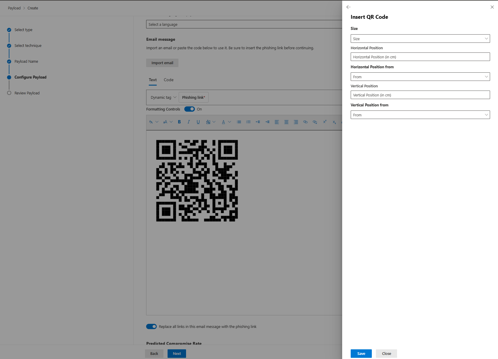Screen dimensions: 498x359
Task: Insert a numbered list
Action: [x=248, y=122]
